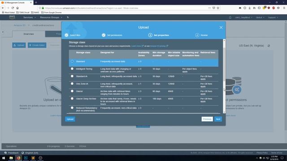Click the bookmark star icon
This screenshot has height=161, width=287.
pos(218,8)
